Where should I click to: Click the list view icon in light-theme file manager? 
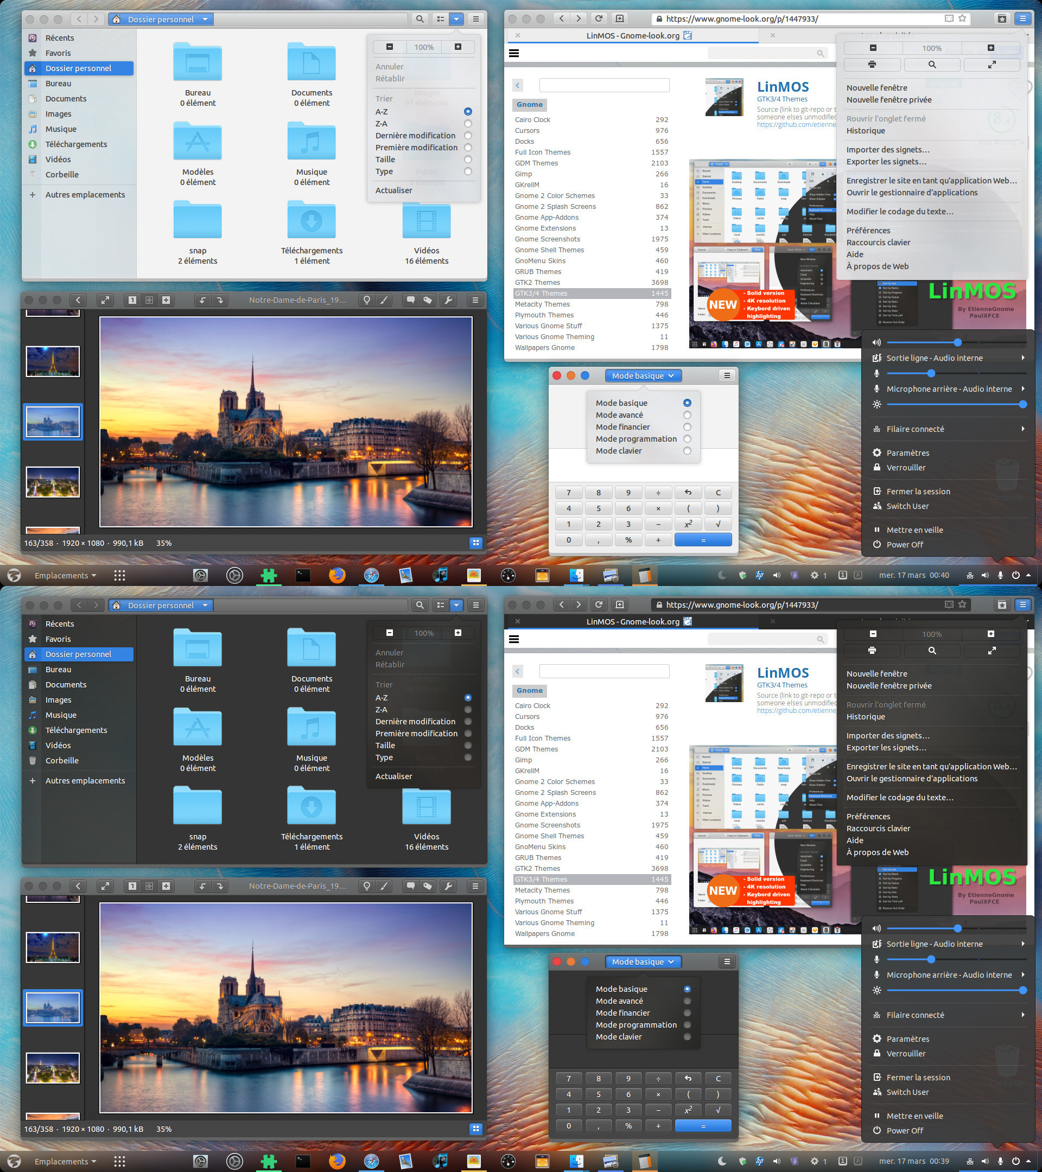(441, 19)
